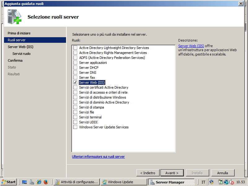Click the muted volume tray icon
This screenshot has width=248, height=186.
[x=231, y=182]
